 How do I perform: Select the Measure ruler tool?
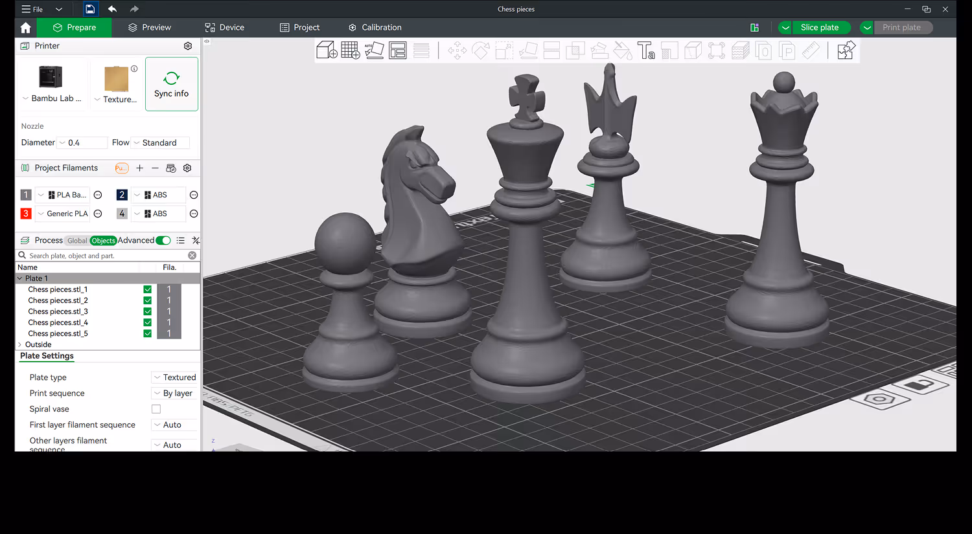(811, 50)
